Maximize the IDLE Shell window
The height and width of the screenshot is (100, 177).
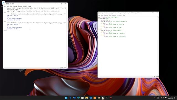61,4
